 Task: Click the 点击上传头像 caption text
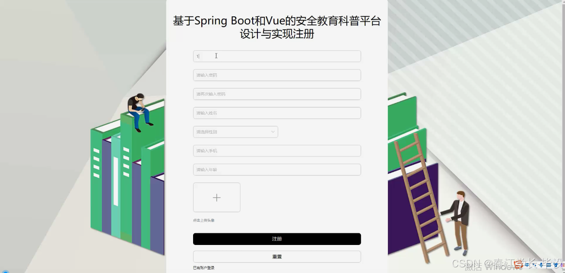(204, 220)
